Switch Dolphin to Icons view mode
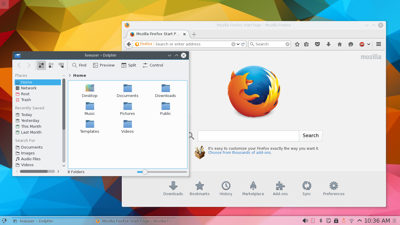This screenshot has height=225, width=400. [41, 65]
